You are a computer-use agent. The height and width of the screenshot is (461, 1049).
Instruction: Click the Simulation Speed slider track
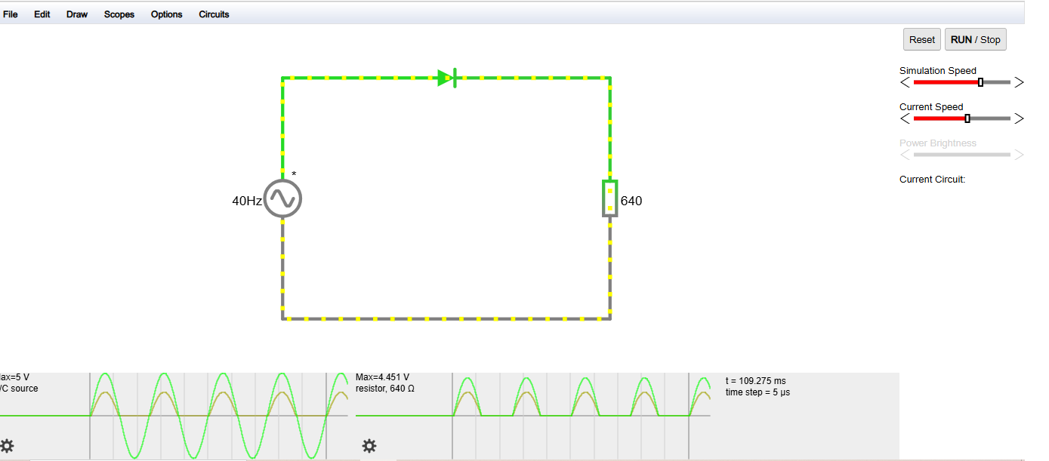pos(944,82)
